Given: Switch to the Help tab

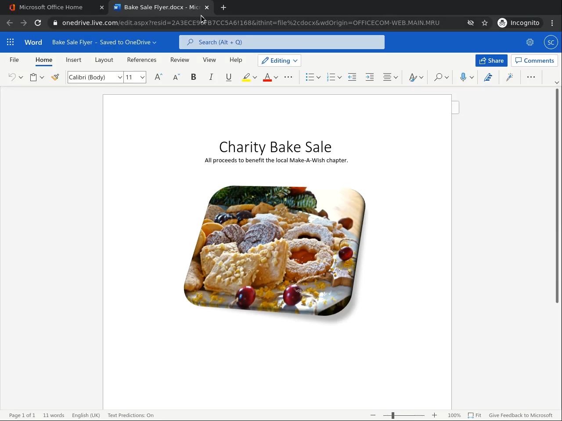Looking at the screenshot, I should tap(236, 60).
